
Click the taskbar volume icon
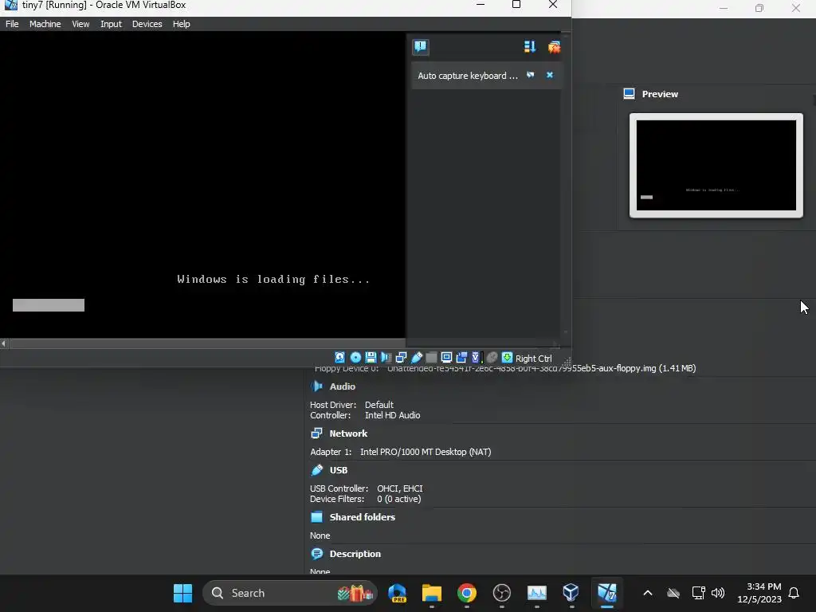tap(718, 593)
